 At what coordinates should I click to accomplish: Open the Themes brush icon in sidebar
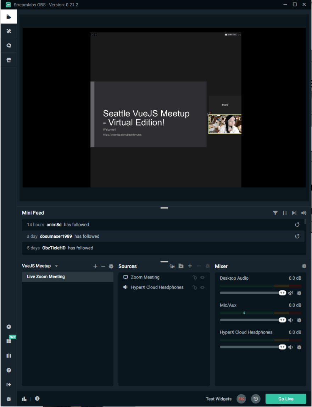pos(9,31)
